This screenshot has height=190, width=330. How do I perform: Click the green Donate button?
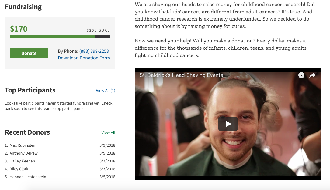coord(29,53)
